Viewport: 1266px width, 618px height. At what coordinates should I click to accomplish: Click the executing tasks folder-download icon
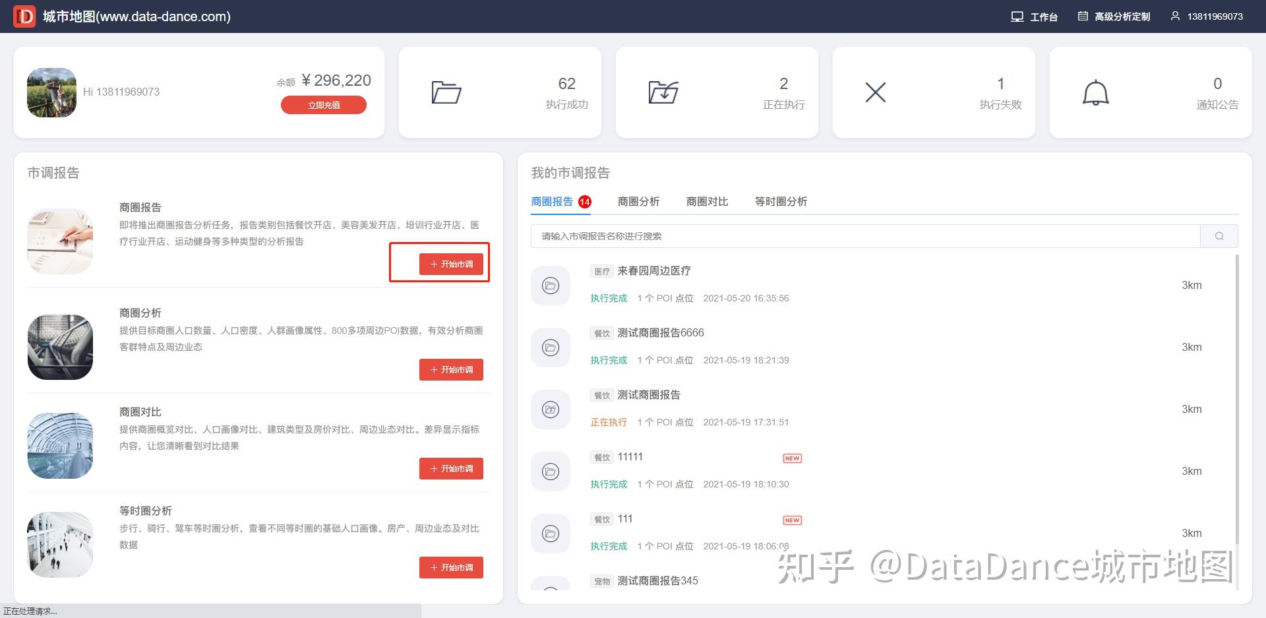coord(663,92)
